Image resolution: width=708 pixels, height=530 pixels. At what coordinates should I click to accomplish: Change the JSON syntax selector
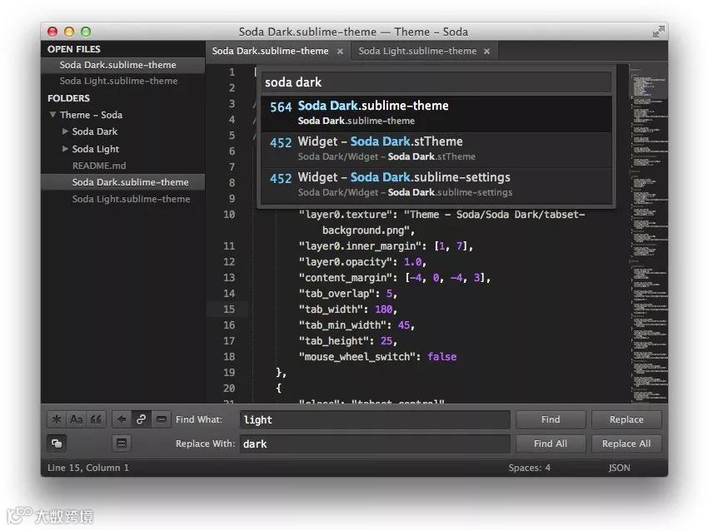pyautogui.click(x=619, y=468)
